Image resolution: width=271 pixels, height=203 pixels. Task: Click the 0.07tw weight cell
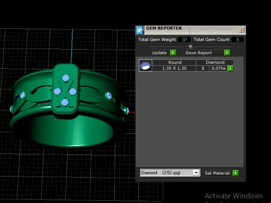click(x=218, y=68)
